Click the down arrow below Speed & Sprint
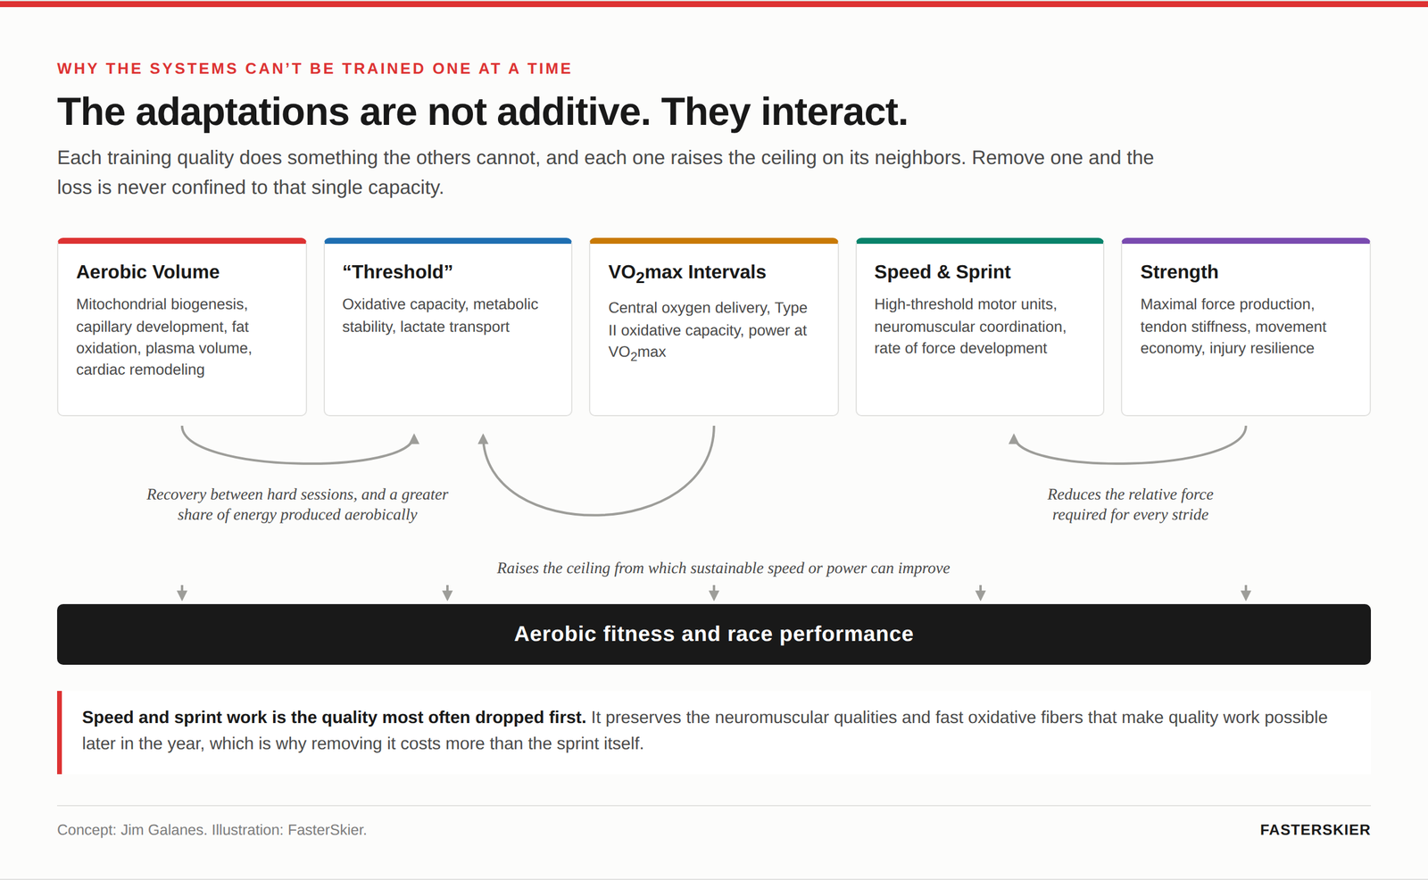Viewport: 1428px width, 880px height. [980, 593]
